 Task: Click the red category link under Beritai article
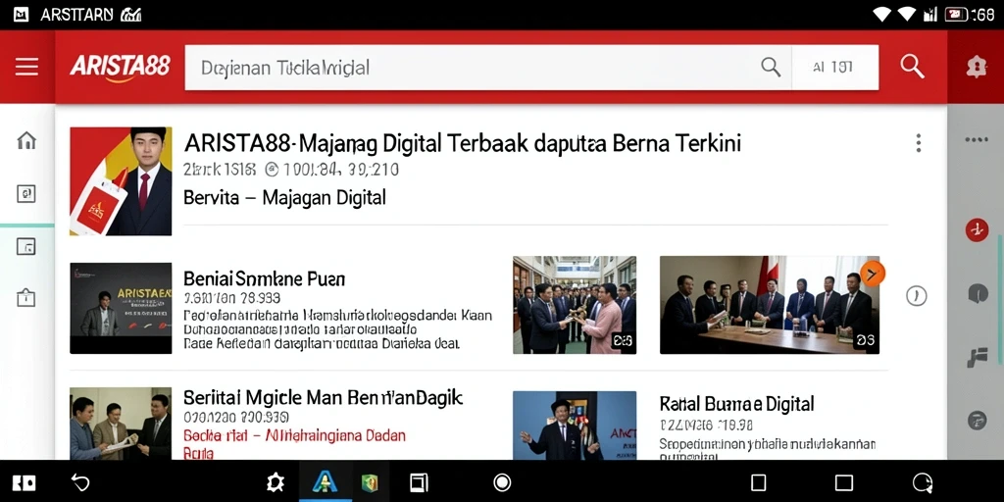(294, 443)
